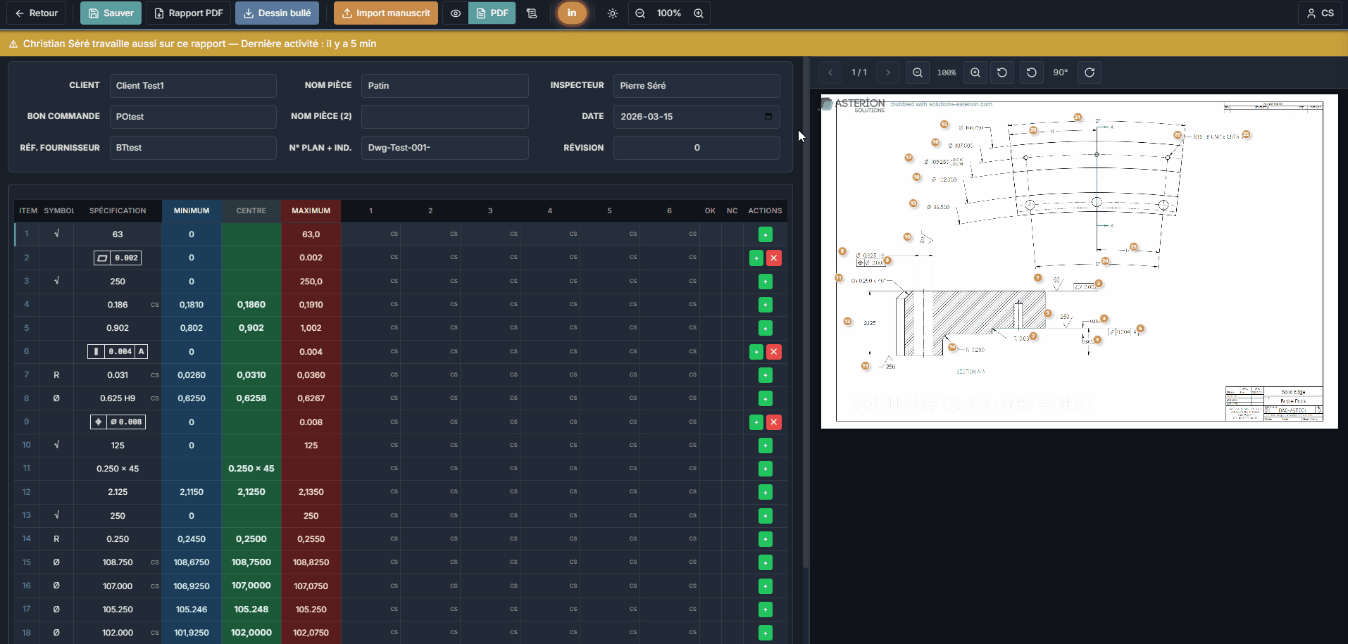Click the add button on row 1
1348x644 pixels.
coord(766,234)
